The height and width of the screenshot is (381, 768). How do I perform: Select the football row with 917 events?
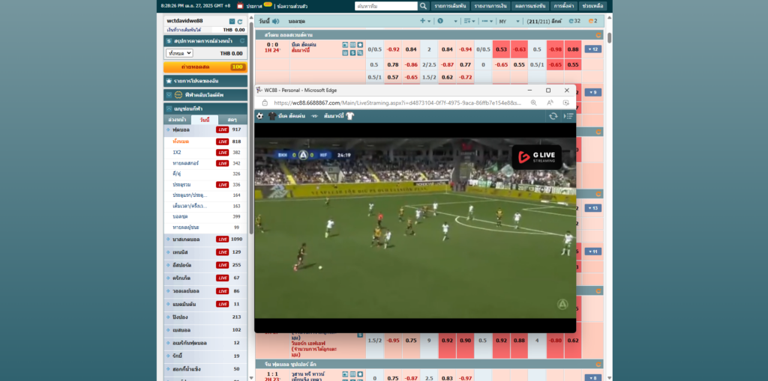(x=205, y=129)
